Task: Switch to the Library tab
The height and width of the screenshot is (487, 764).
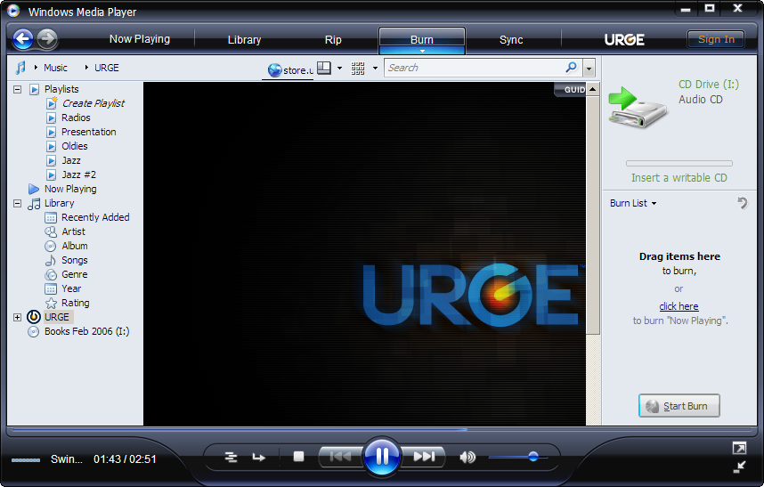Action: click(x=244, y=40)
